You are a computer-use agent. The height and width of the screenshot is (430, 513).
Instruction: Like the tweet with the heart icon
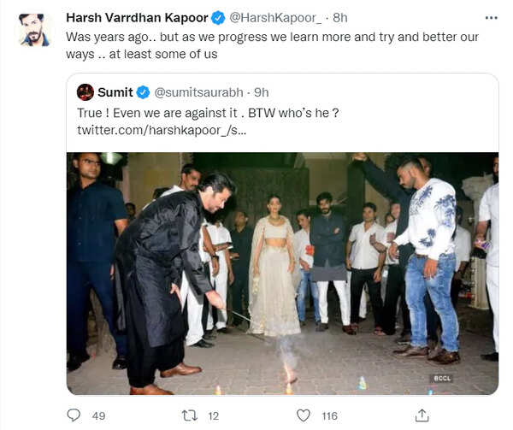click(304, 415)
